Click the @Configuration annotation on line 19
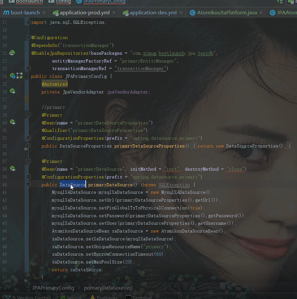 click(x=49, y=37)
